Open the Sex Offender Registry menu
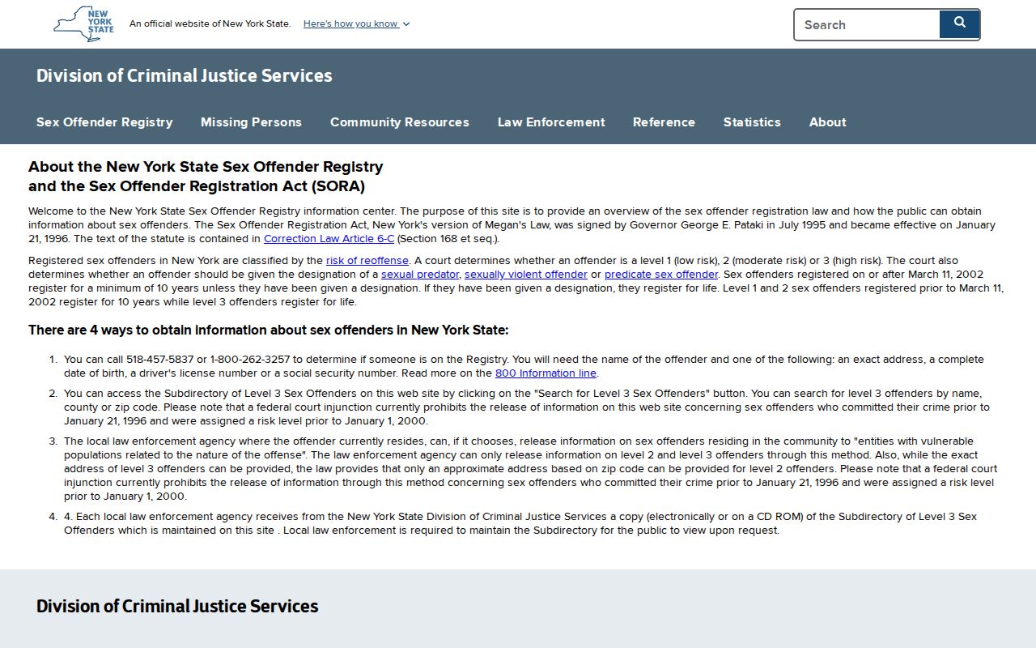 104,122
